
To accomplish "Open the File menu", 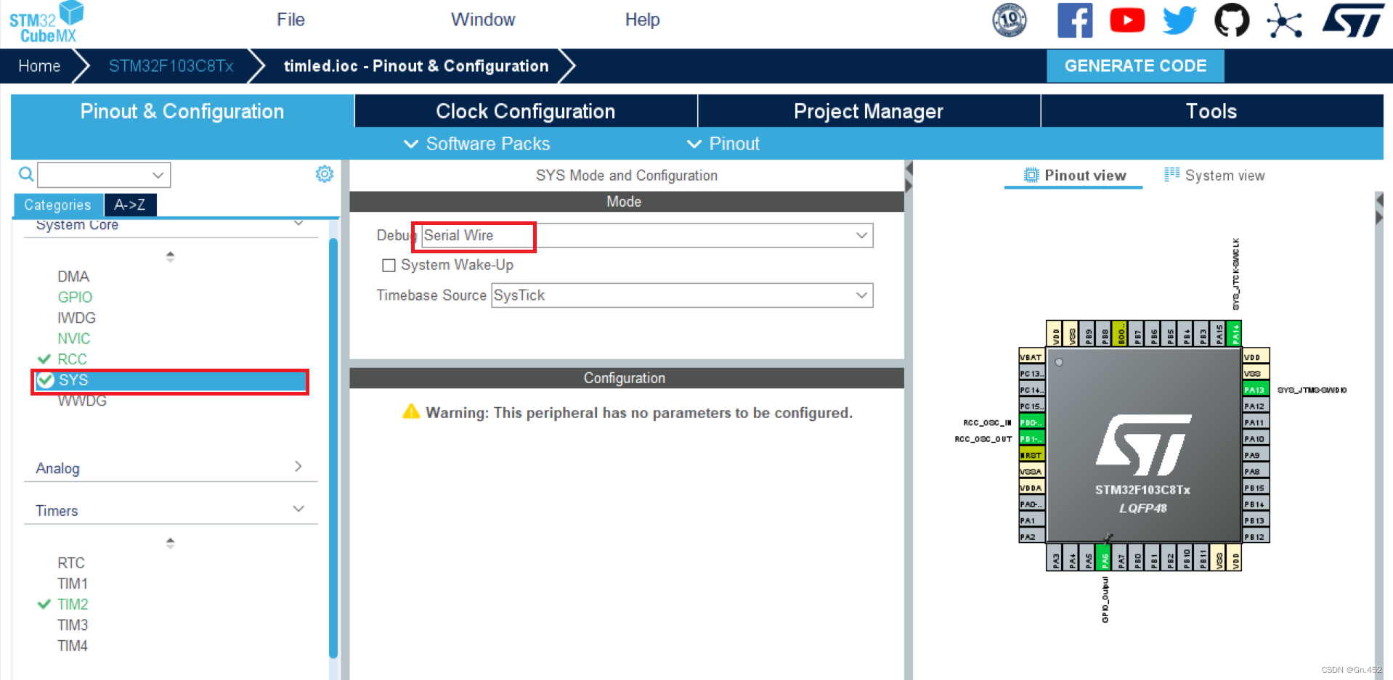I will (291, 20).
